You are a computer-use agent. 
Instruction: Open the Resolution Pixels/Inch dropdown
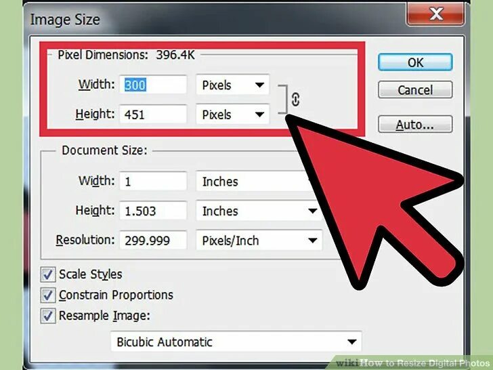(259, 241)
